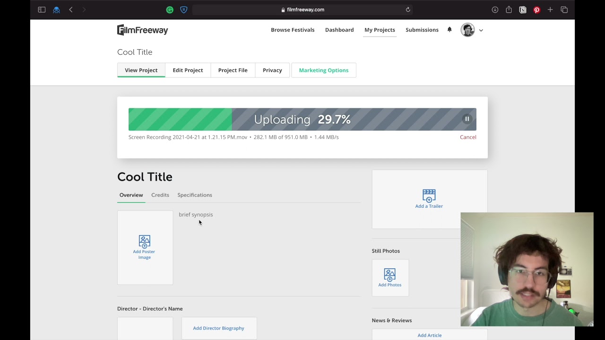Screen dimensions: 605x340
Task: Click the Notion extension icon
Action: [x=523, y=9]
